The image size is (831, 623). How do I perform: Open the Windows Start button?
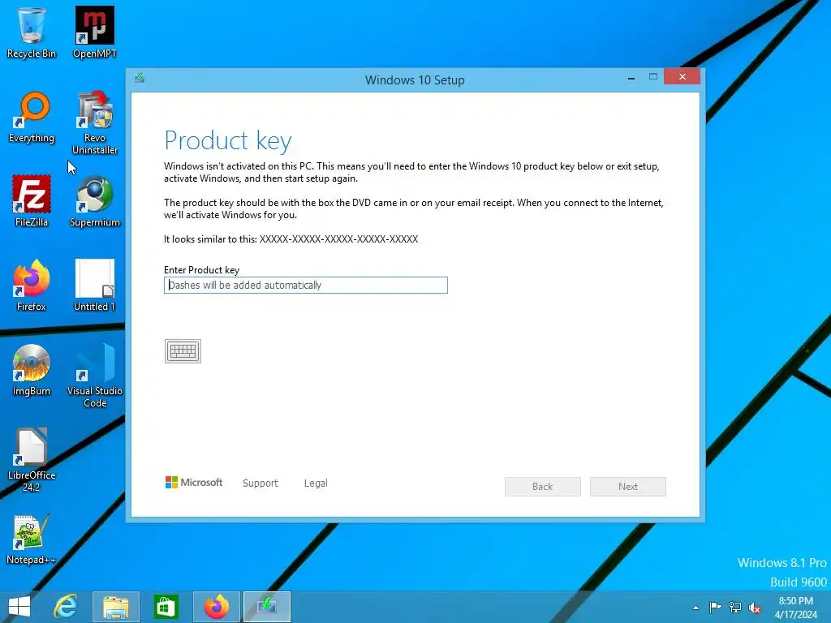[19, 607]
